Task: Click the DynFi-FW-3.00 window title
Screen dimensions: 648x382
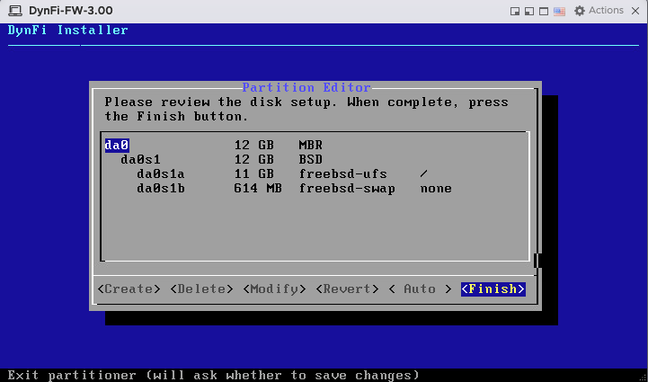Action: pos(71,11)
